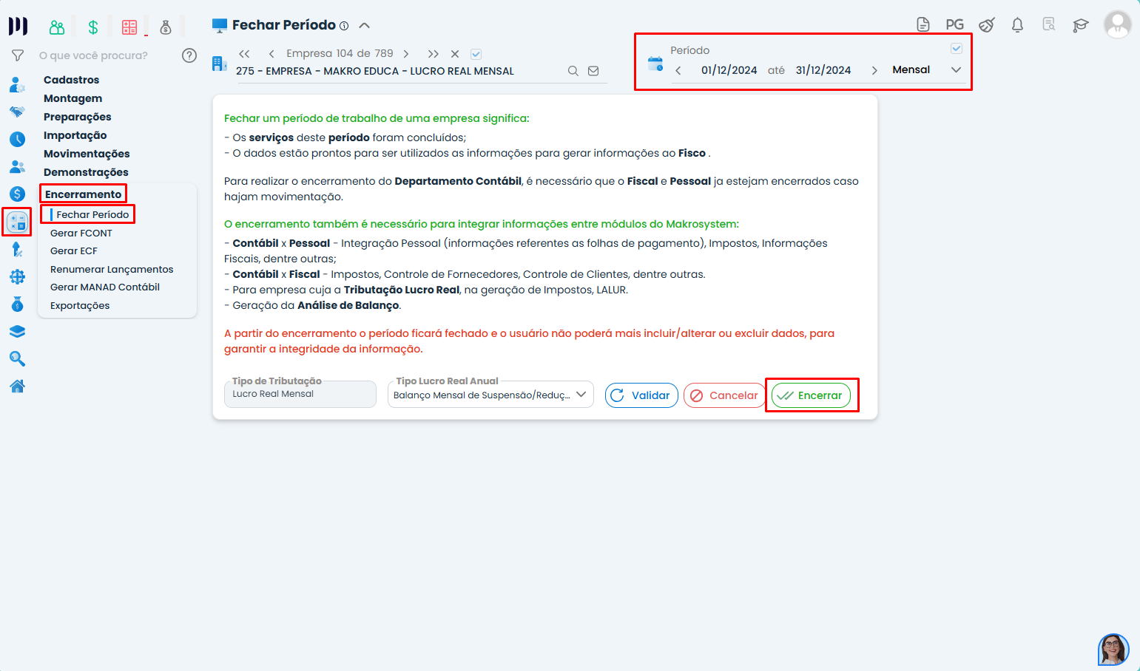Image resolution: width=1140 pixels, height=671 pixels.
Task: Open the blue money bag sidebar icon
Action: click(17, 304)
